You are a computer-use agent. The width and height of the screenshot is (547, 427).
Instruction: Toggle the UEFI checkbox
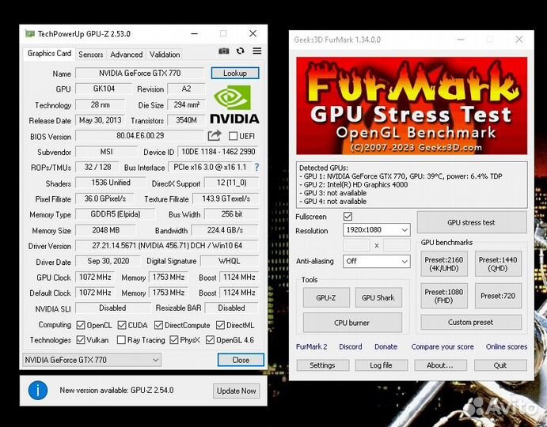233,136
